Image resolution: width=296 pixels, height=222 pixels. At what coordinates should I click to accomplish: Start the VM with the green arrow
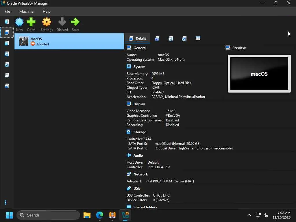(x=75, y=22)
